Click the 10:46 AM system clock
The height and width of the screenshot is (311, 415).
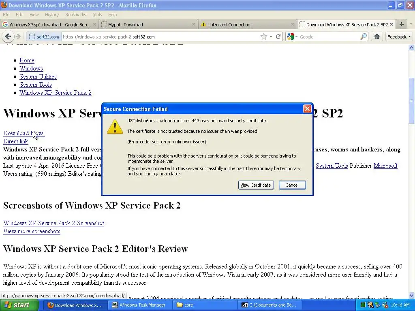(400, 305)
